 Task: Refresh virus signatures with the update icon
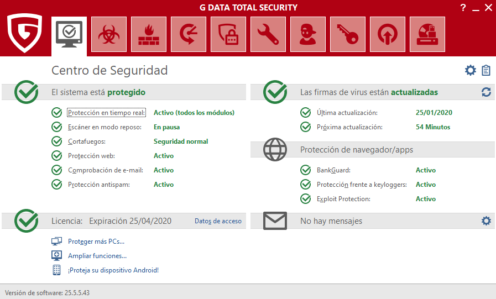coord(486,92)
